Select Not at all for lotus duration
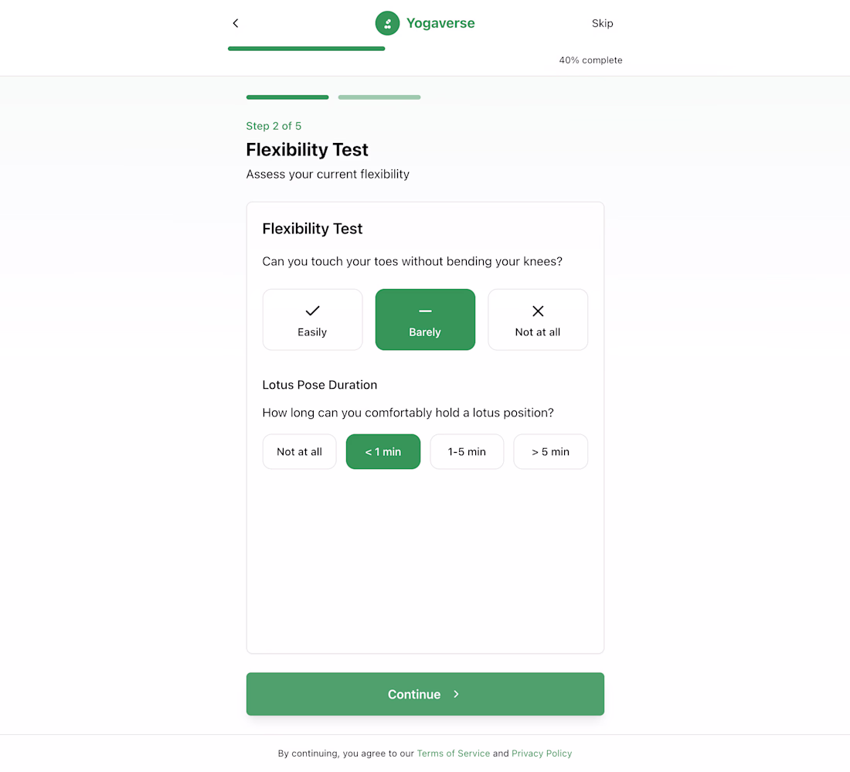Screen dimensions: 850x772 click(x=299, y=452)
